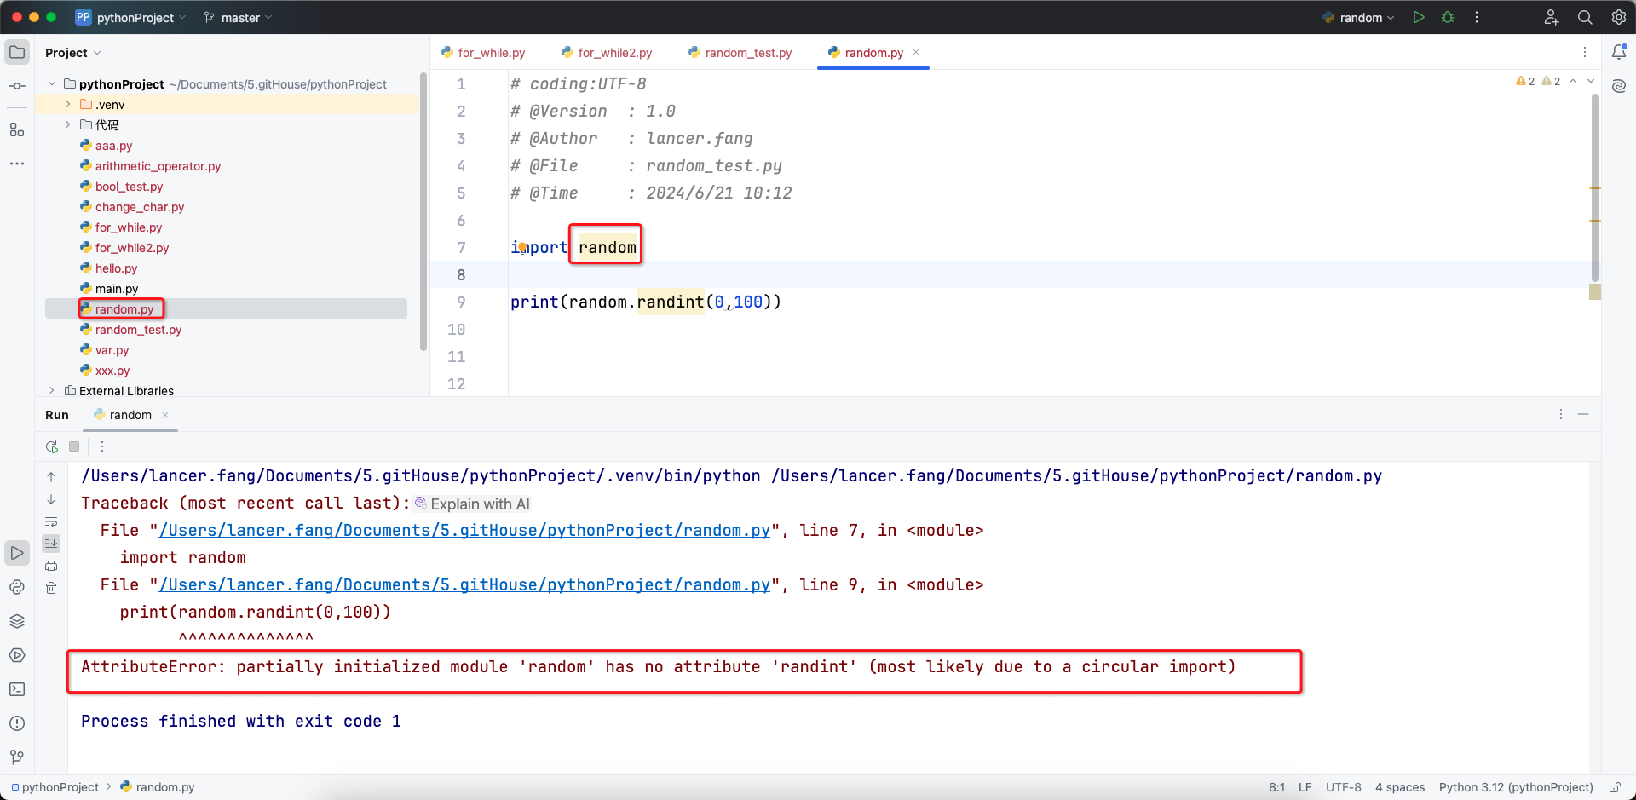1636x800 pixels.
Task: Start debugging with the bug icon
Action: (1448, 17)
